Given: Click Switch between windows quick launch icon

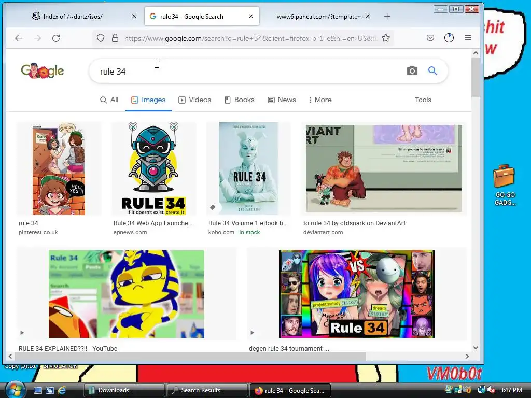Looking at the screenshot, I should pyautogui.click(x=50, y=390).
